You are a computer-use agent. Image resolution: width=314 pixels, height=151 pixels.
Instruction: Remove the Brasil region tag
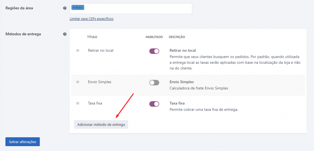pos(74,8)
